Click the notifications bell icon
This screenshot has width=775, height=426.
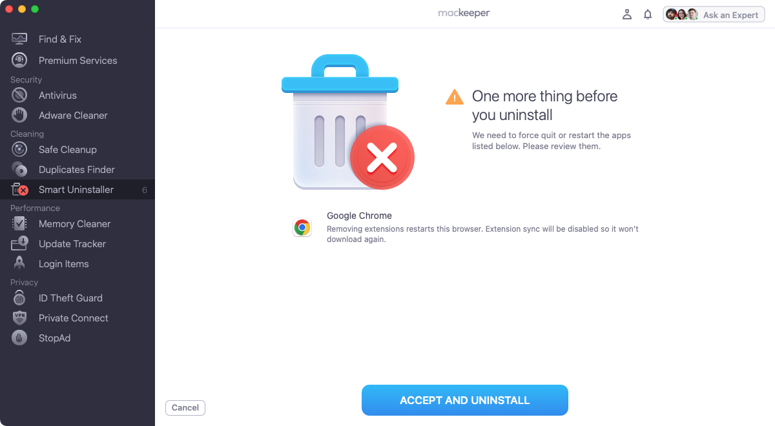[x=648, y=14]
